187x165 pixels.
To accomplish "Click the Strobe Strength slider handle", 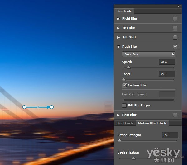I will tap(119, 141).
